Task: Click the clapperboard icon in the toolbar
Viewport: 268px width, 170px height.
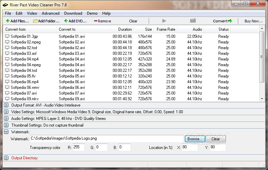Action: [x=193, y=21]
